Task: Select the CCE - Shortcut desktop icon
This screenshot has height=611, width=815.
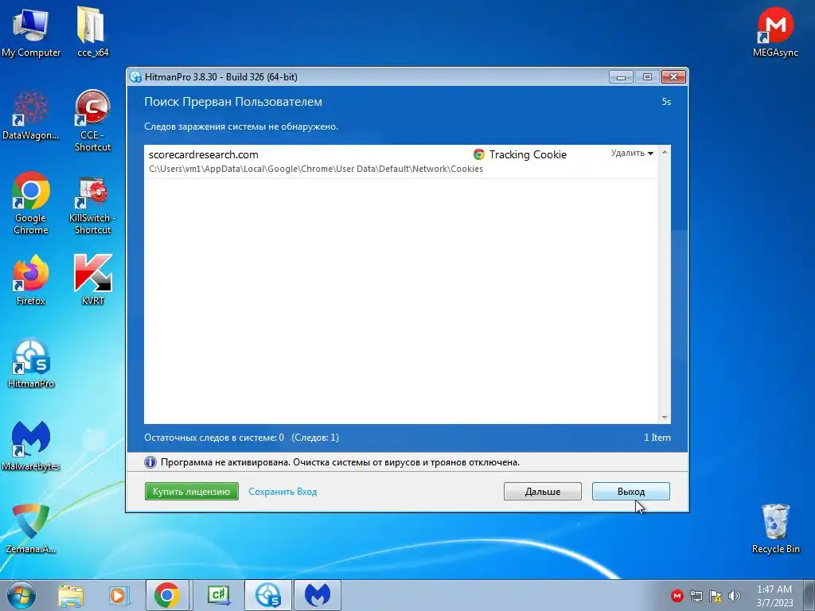Action: pos(92,121)
